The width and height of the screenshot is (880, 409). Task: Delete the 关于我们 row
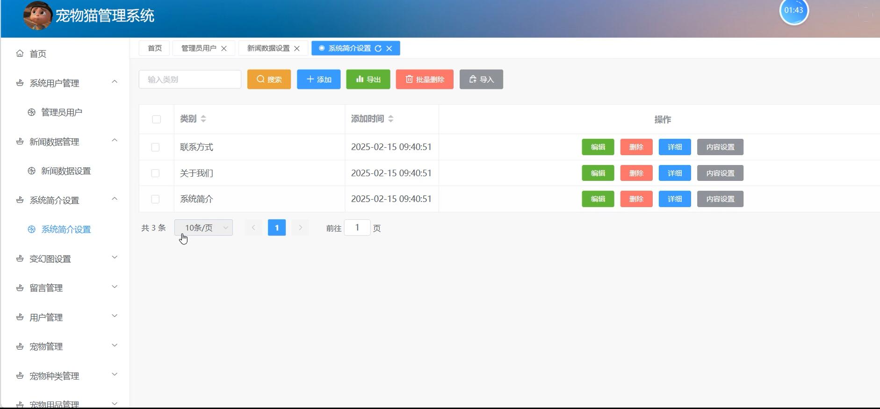(x=636, y=173)
